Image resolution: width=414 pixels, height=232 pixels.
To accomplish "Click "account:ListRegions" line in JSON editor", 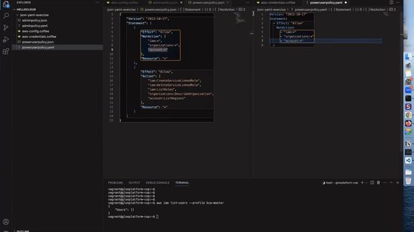I will click(x=167, y=98).
